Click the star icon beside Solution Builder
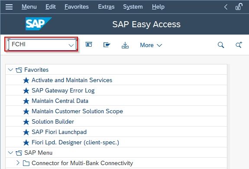The image size is (249, 169). tap(26, 122)
